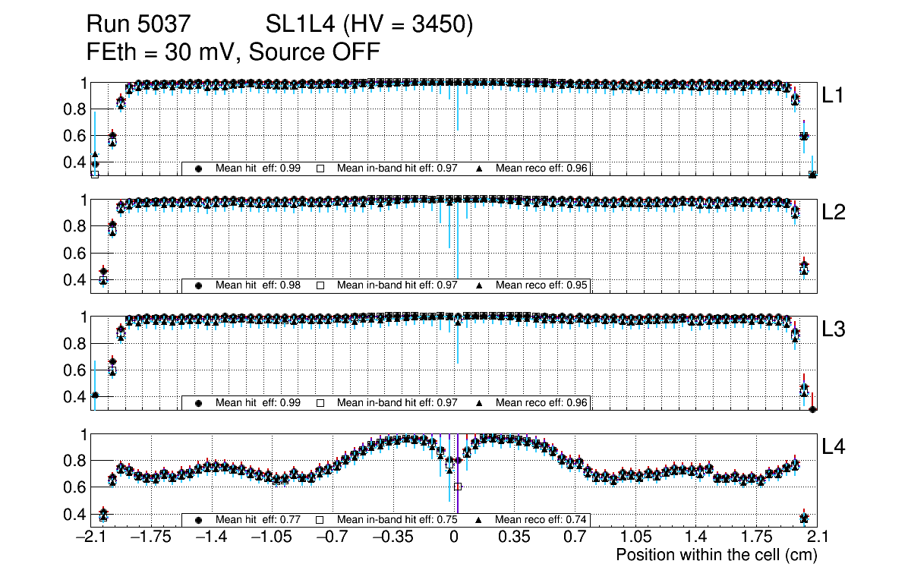Viewport: 908px width, 586px height.
Task: Click the L4 panel label
Action: pos(834,447)
